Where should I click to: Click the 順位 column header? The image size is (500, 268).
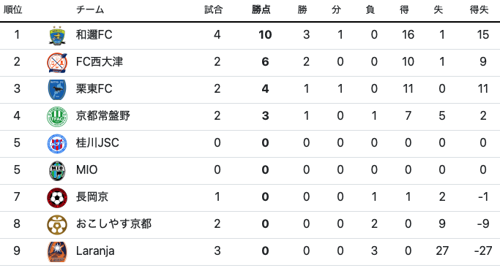click(12, 9)
